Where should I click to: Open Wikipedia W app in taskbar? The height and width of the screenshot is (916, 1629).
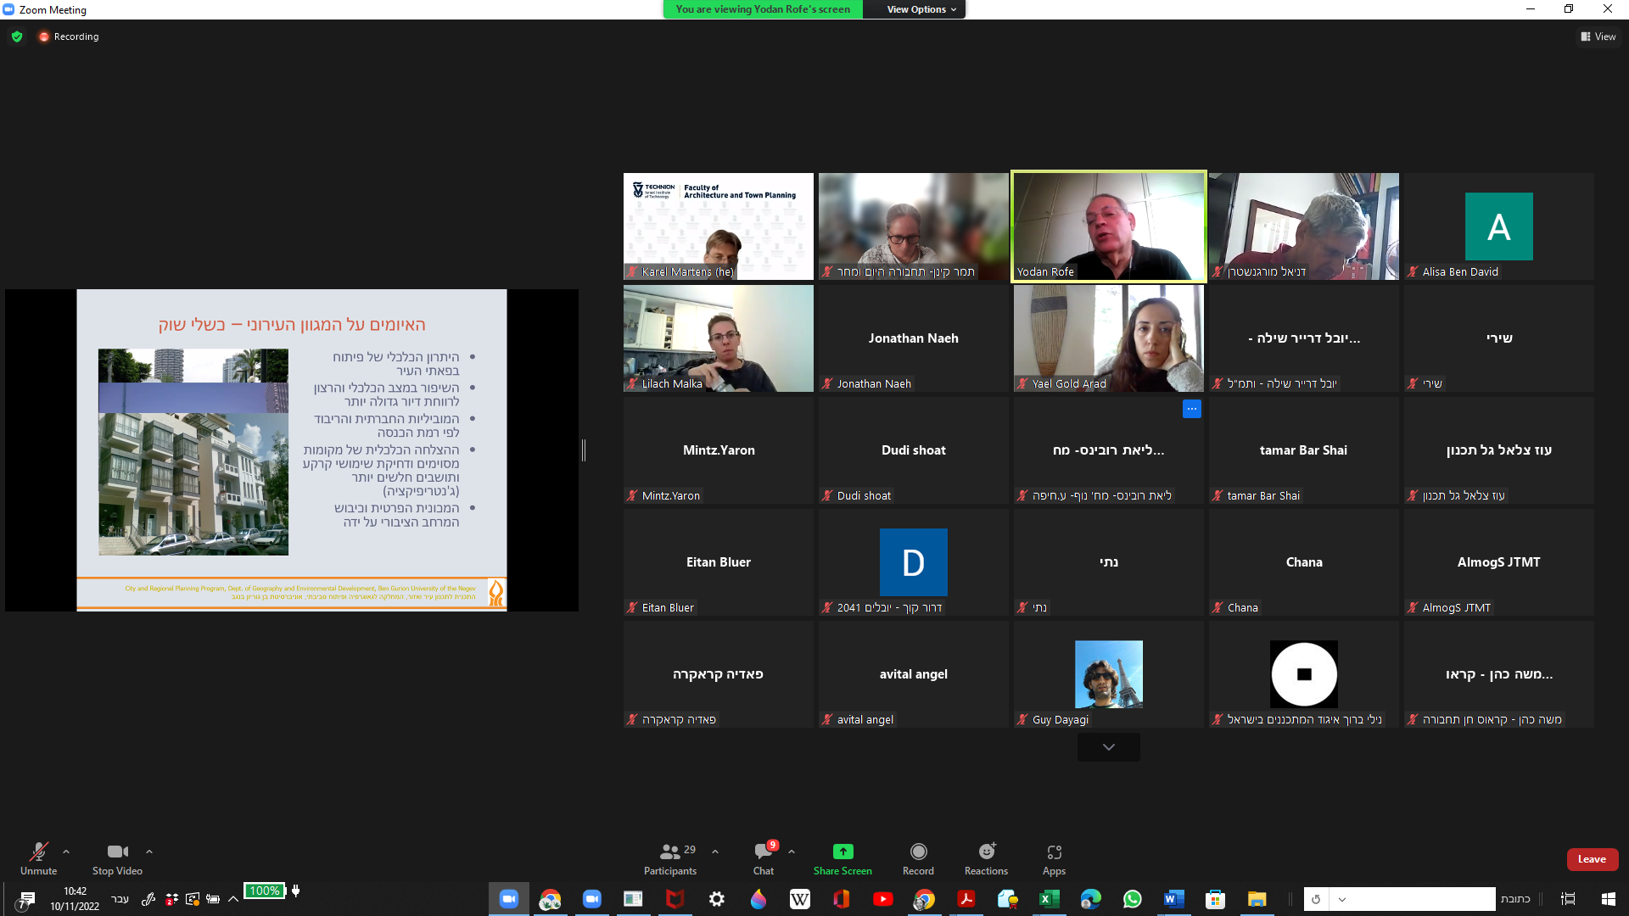800,899
